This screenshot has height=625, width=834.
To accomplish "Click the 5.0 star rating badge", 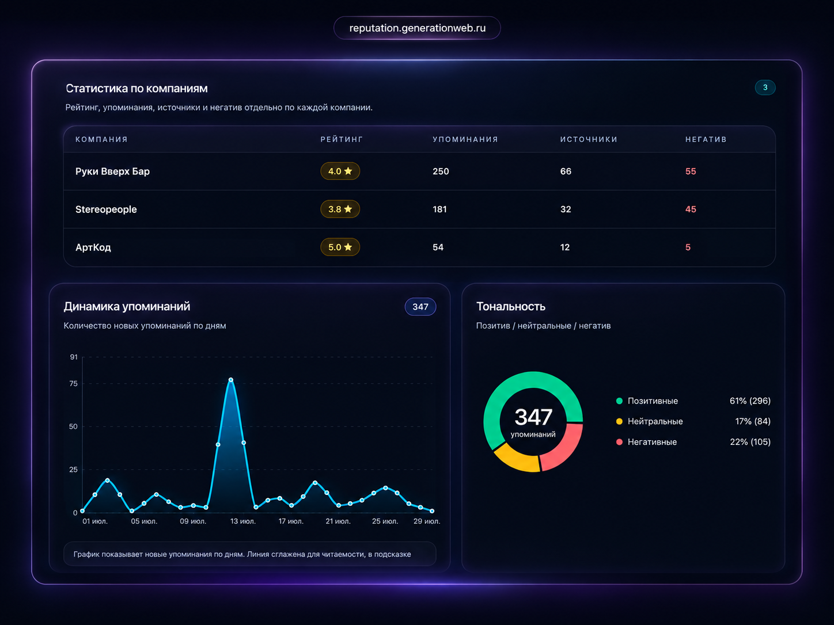I will (x=340, y=247).
